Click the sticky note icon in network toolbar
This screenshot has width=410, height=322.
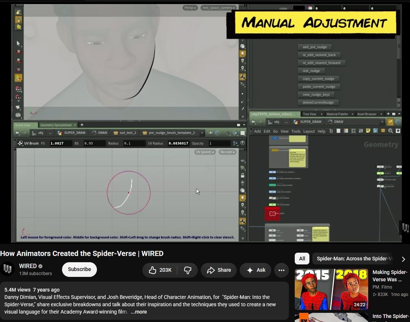coord(368,131)
